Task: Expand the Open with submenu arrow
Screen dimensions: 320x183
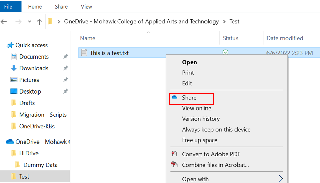Action: [x=281, y=179]
